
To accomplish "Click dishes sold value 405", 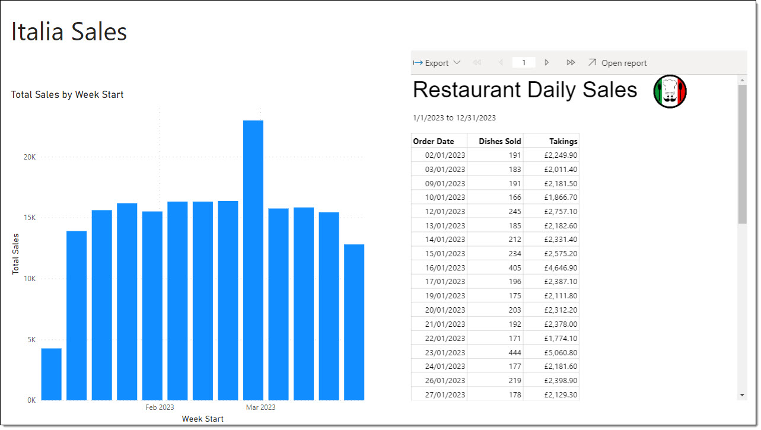I will pyautogui.click(x=495, y=267).
